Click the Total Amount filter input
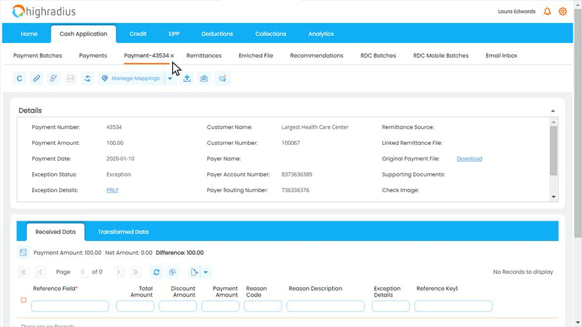This screenshot has width=582, height=327. tap(135, 306)
